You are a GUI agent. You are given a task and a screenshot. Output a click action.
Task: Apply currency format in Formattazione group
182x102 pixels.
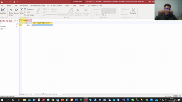coord(94,15)
